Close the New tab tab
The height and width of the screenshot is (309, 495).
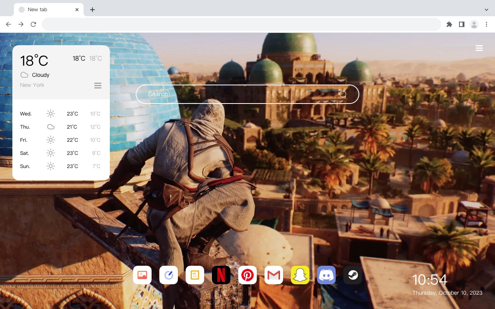coord(77,10)
